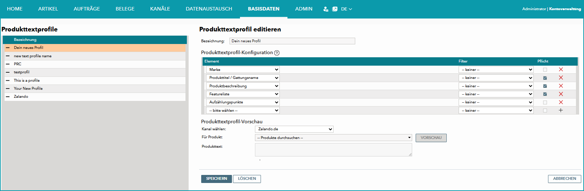Uncheck Pflicht for Featureliste
This screenshot has height=191, width=584.
(x=545, y=94)
